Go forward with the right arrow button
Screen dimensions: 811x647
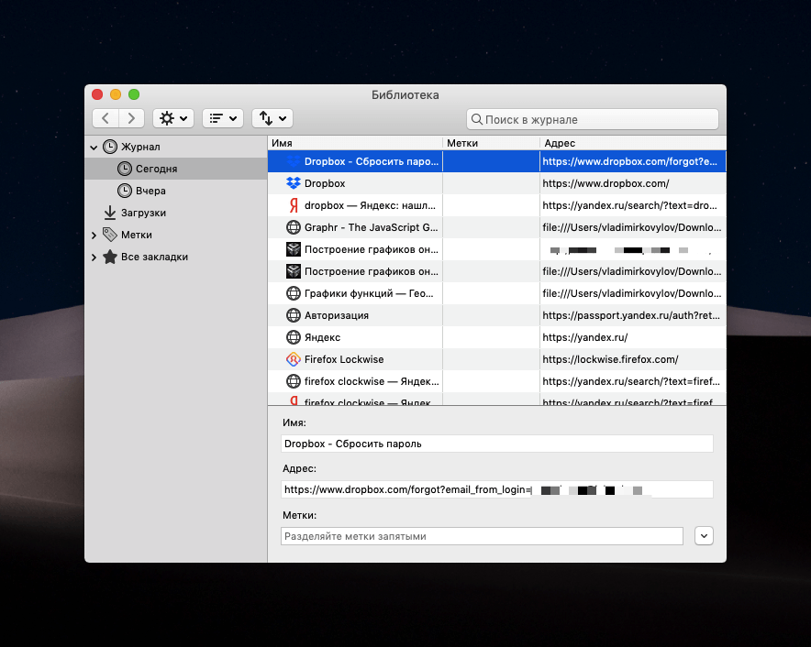click(131, 118)
